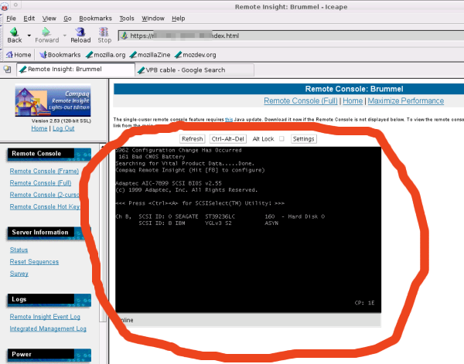
Task: Click the new tab icon button
Action: tap(7, 70)
